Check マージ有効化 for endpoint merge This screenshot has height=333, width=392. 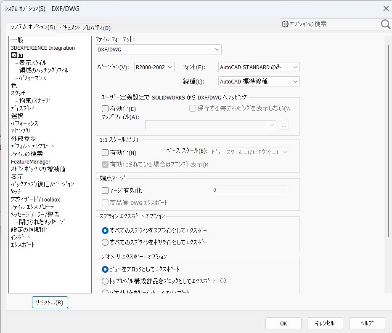click(105, 191)
